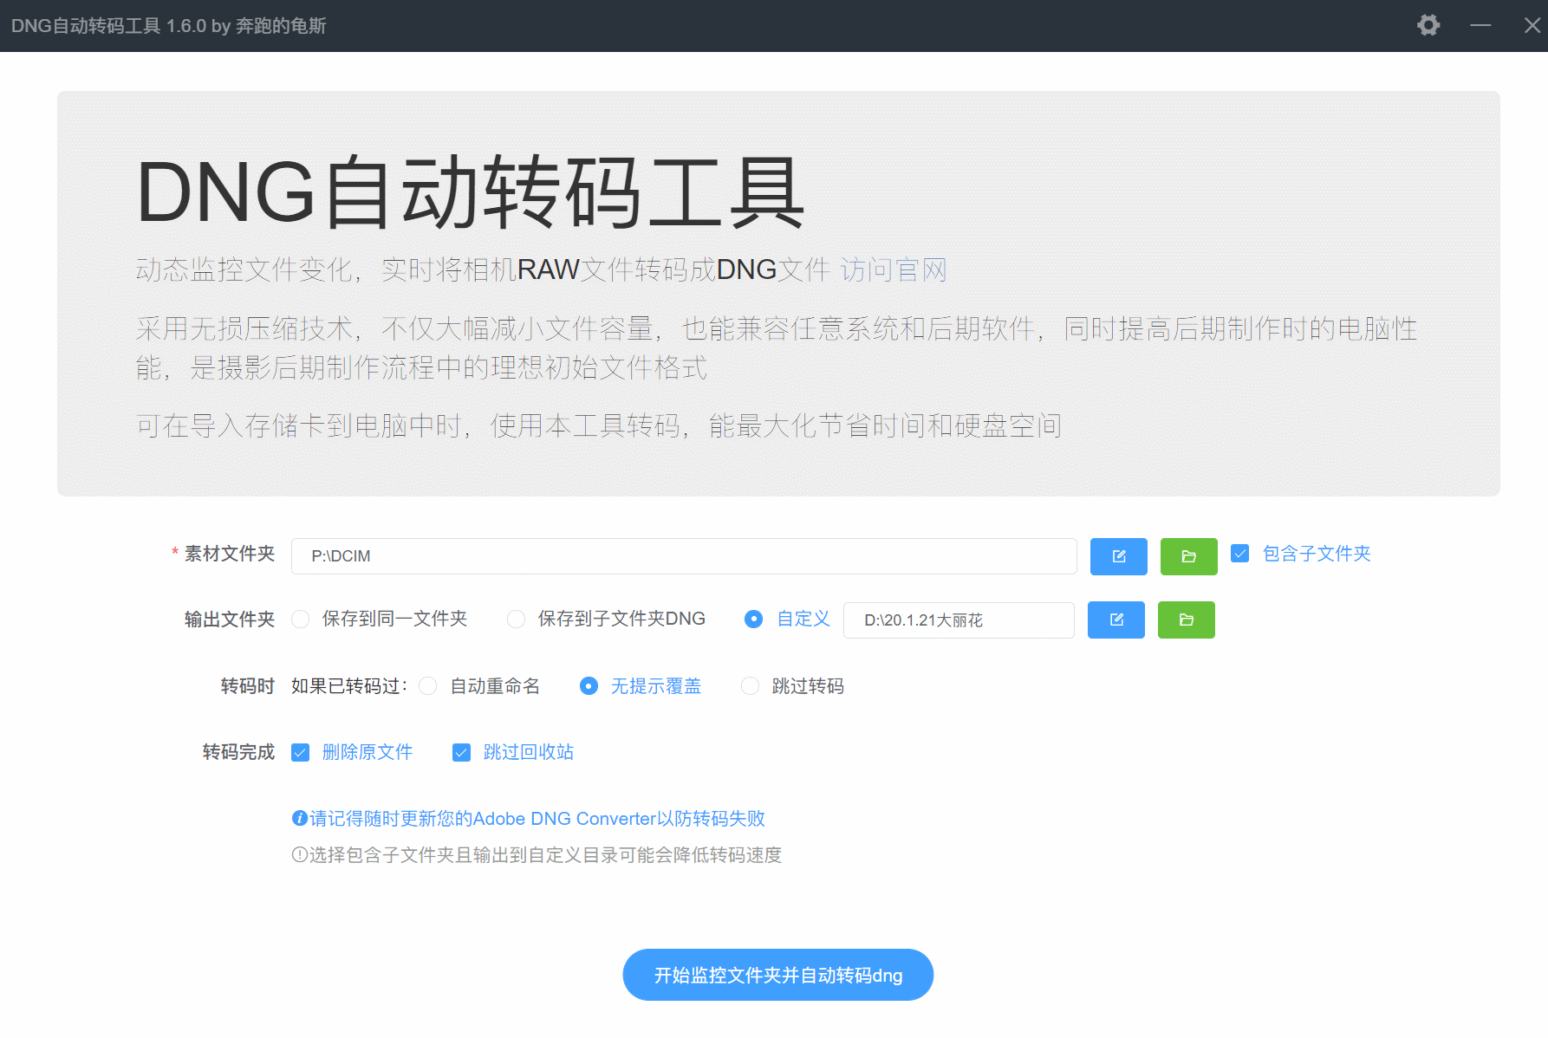The width and height of the screenshot is (1548, 1038).
Task: Uncheck the 删除原文件 option
Action: [301, 752]
